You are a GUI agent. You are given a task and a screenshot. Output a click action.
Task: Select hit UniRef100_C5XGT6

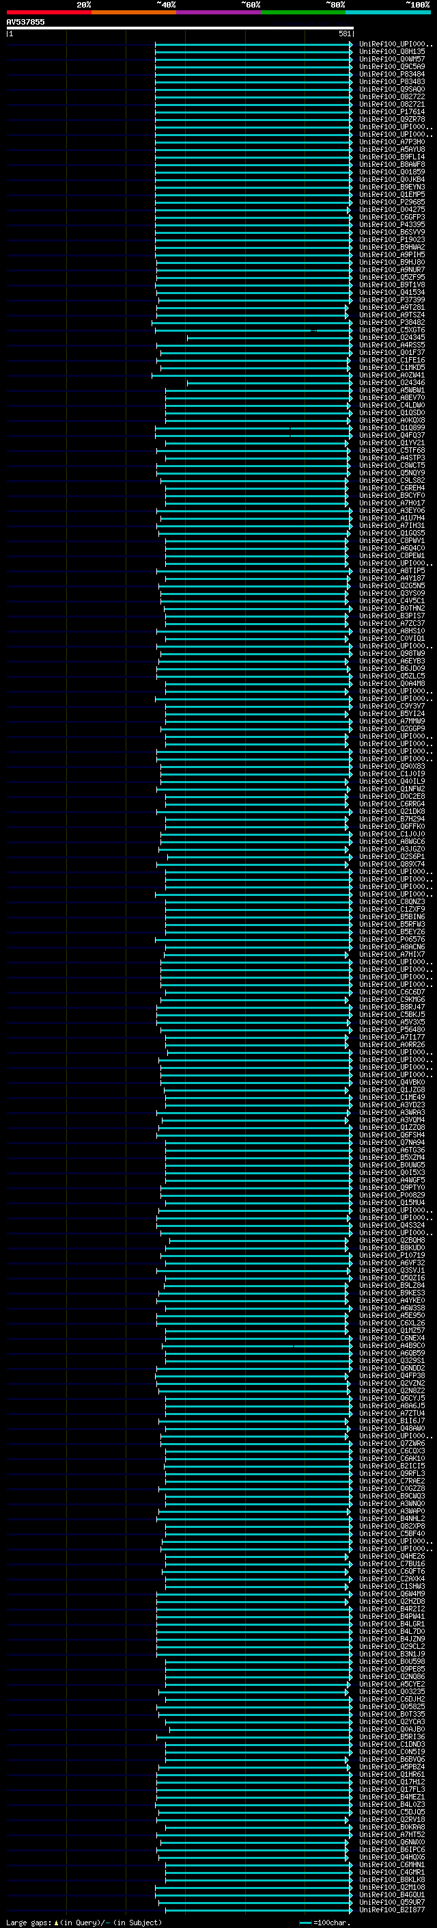pyautogui.click(x=391, y=330)
